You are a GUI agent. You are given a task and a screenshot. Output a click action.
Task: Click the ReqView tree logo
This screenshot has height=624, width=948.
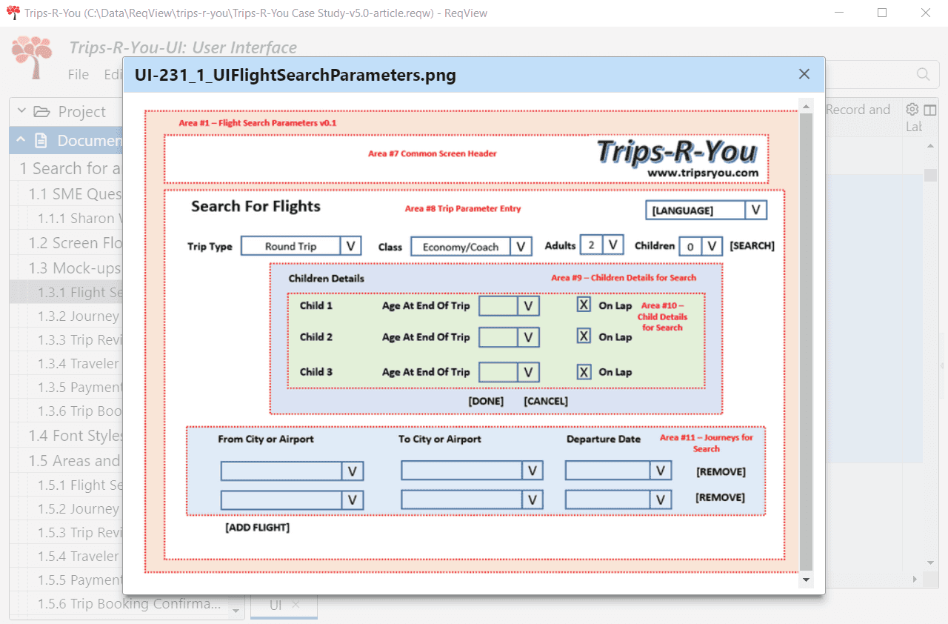[32, 57]
